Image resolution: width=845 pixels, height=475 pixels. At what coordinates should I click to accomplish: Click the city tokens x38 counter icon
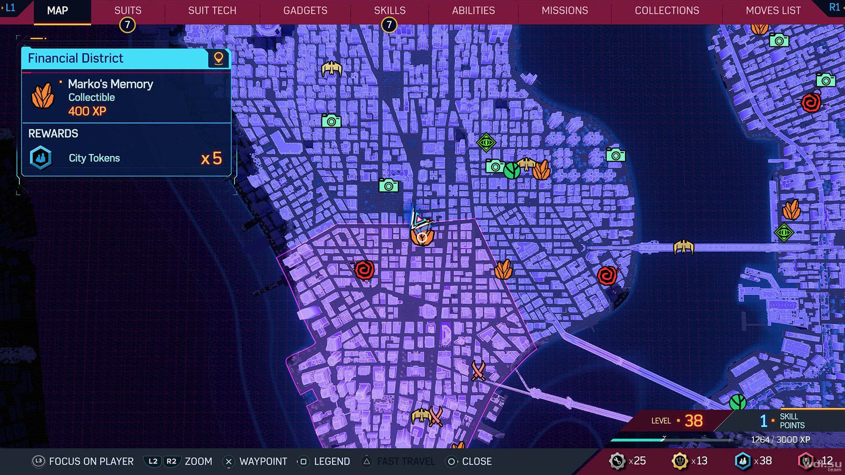[x=743, y=461]
